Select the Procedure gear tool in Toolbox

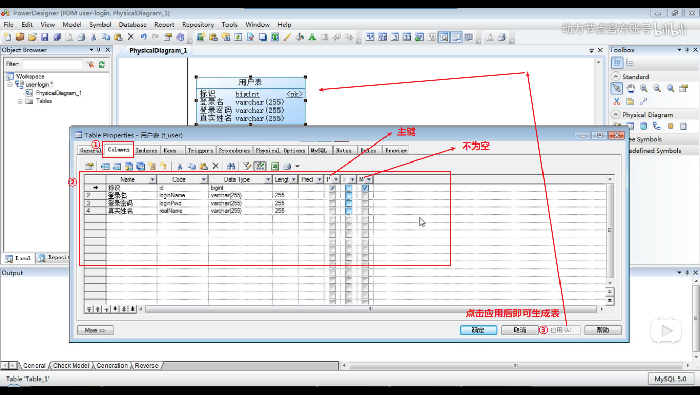(x=670, y=126)
